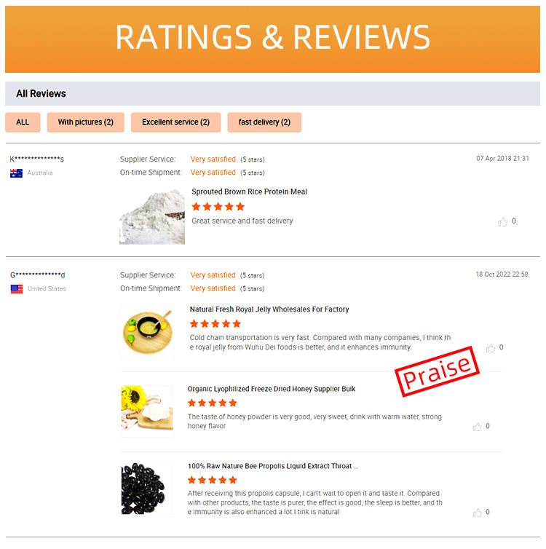
Task: Select the ALL reviews filter
Action: 23,122
